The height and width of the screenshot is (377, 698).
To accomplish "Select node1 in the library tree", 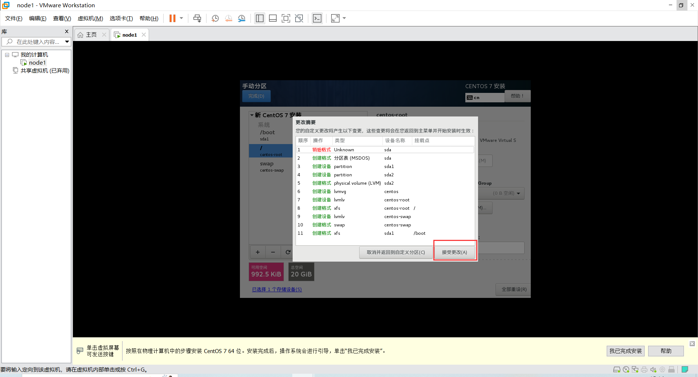I will pyautogui.click(x=37, y=63).
